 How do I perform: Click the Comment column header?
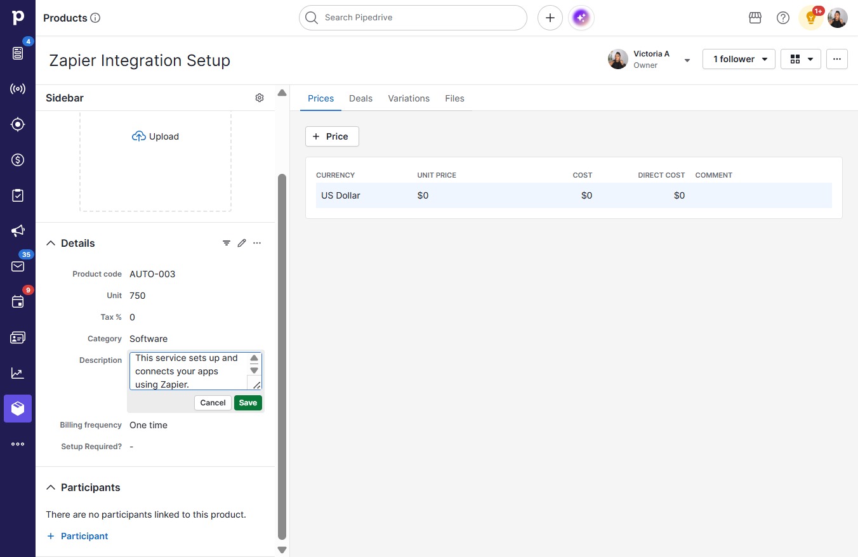tap(714, 175)
